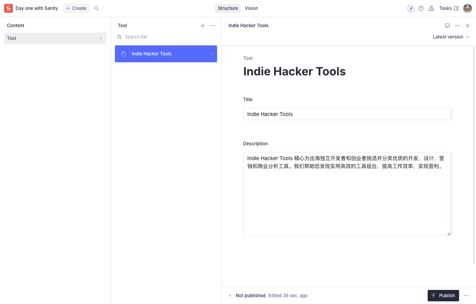
Task: Click the Edited 39 sec. ago text
Action: click(288, 296)
